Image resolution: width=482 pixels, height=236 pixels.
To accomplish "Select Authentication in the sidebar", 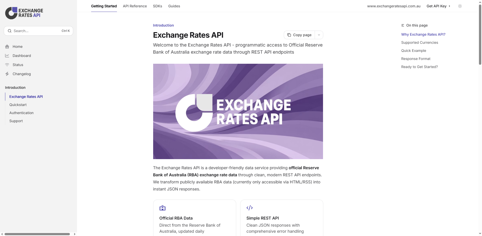I will click(21, 113).
